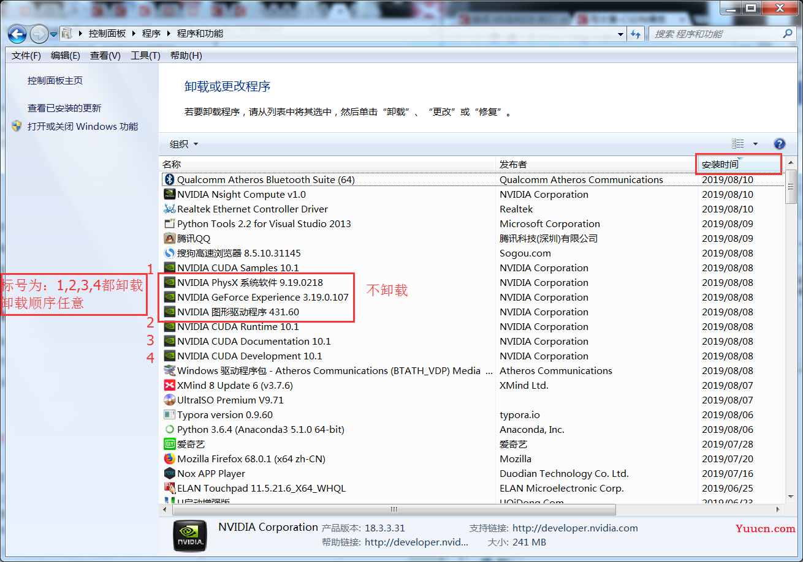
Task: Open the recent pages dropdown arrow
Action: (x=54, y=34)
